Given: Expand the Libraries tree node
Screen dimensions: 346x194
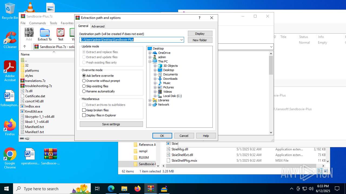Looking at the screenshot, I should 150,100.
